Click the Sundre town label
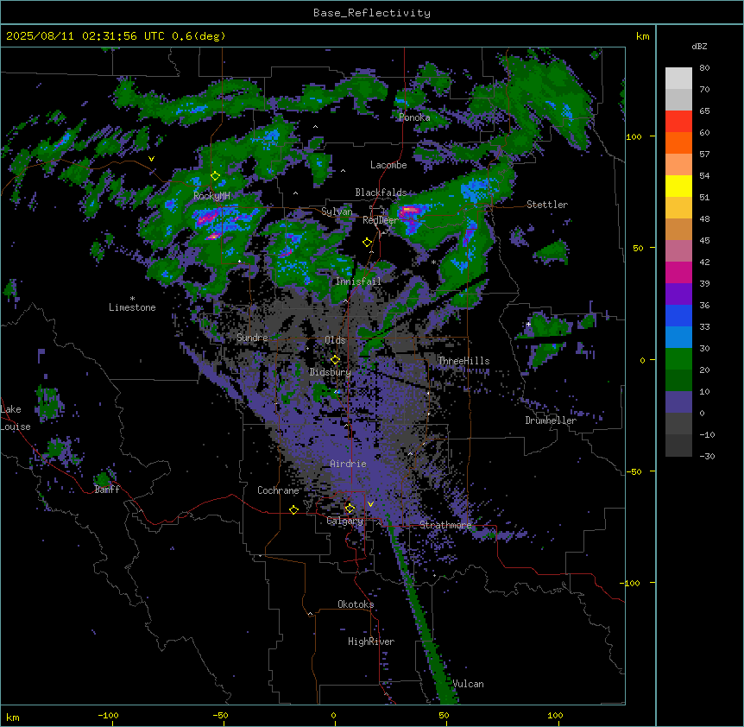 tap(252, 338)
